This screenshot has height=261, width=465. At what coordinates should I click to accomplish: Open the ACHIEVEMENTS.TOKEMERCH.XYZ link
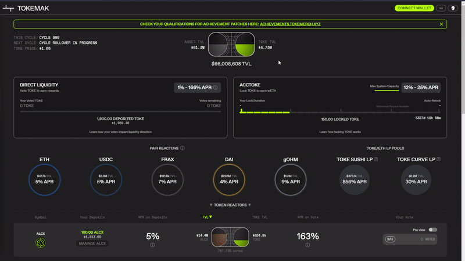click(290, 24)
